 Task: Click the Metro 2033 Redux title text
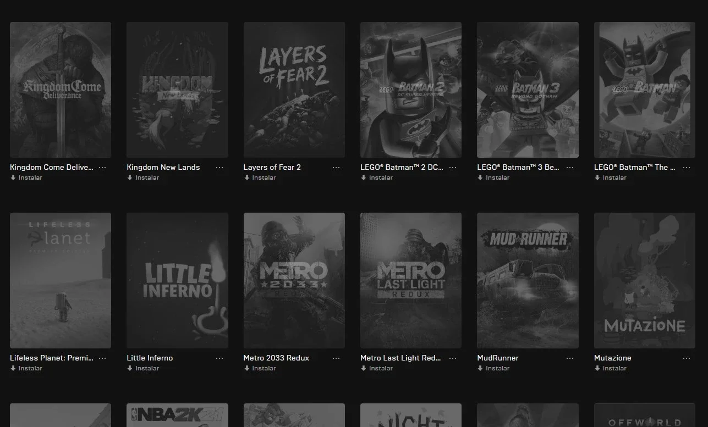click(276, 358)
